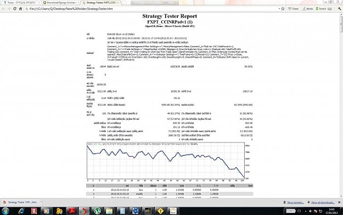Image resolution: width=343 pixels, height=215 pixels.
Task: Close the Download Django Unchained tab
Action: pyautogui.click(x=78, y=3)
